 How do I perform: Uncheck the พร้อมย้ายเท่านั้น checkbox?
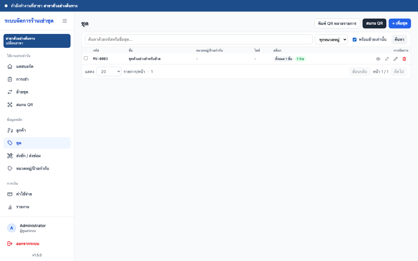pos(354,39)
